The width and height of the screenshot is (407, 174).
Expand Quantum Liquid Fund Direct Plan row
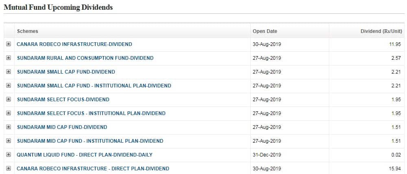(9, 155)
